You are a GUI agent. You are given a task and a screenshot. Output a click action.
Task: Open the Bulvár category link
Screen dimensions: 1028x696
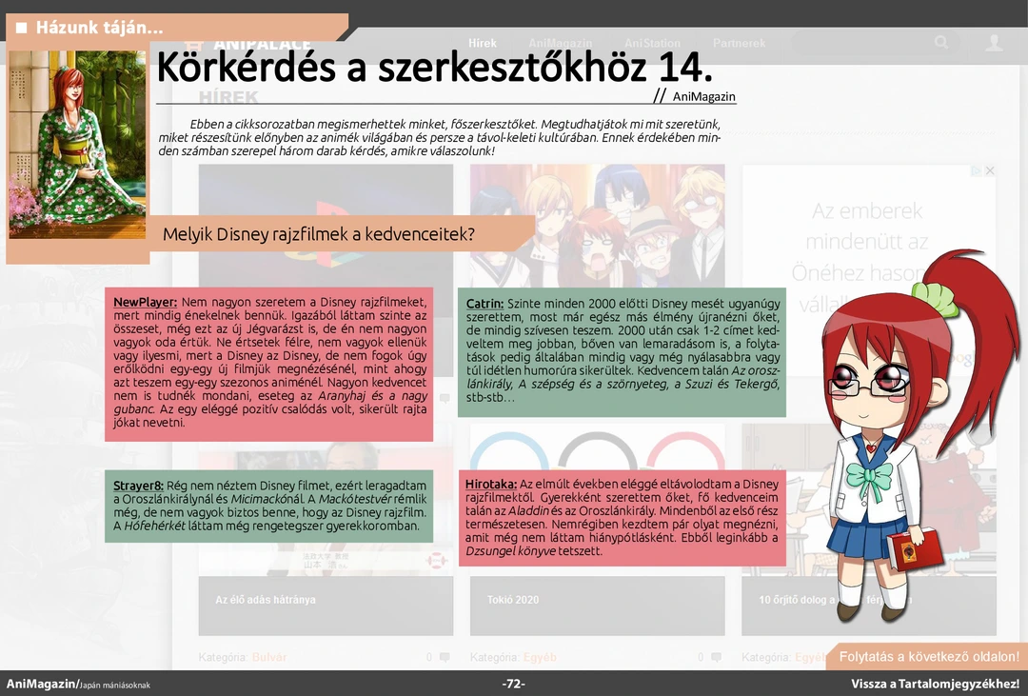coord(269,657)
